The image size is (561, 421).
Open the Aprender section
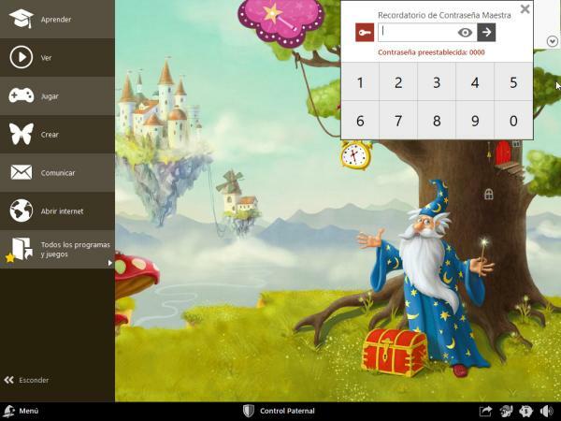coord(56,20)
